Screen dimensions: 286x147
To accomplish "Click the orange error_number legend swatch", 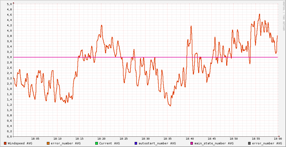I will 48,143.
